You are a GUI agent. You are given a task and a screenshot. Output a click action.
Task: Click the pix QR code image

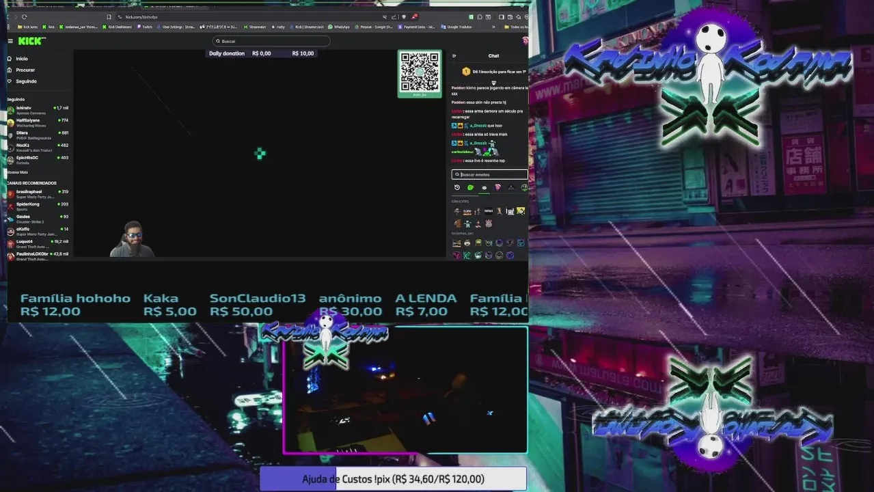tap(420, 73)
